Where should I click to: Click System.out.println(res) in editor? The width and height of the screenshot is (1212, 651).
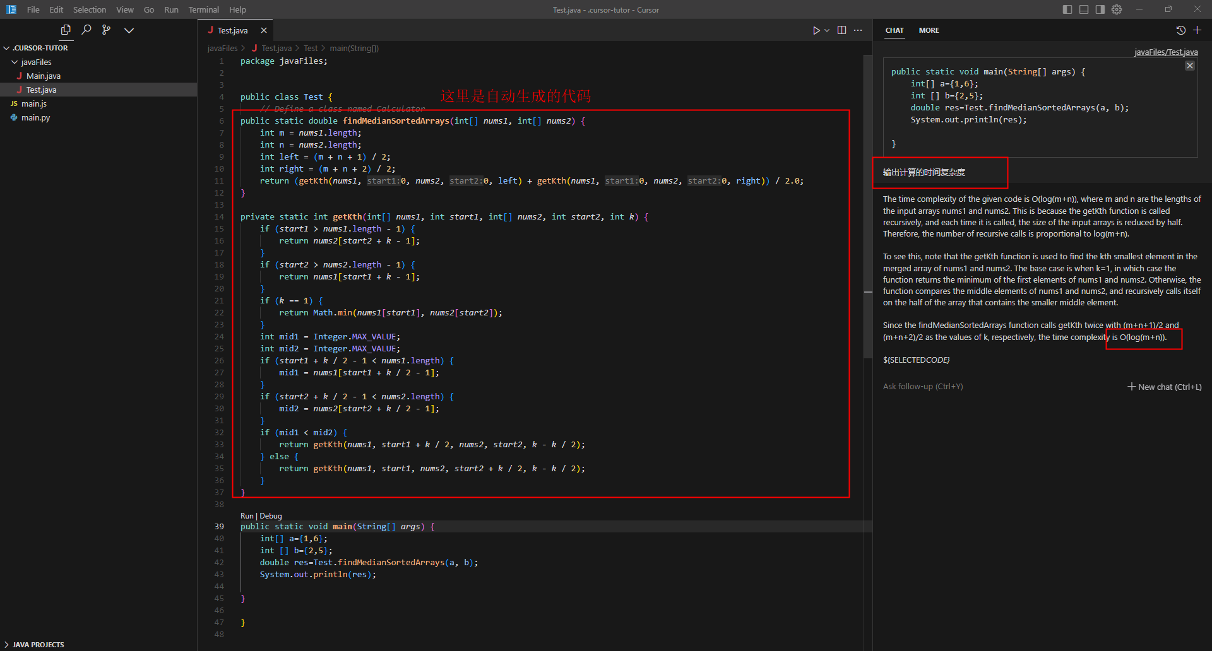click(x=318, y=574)
